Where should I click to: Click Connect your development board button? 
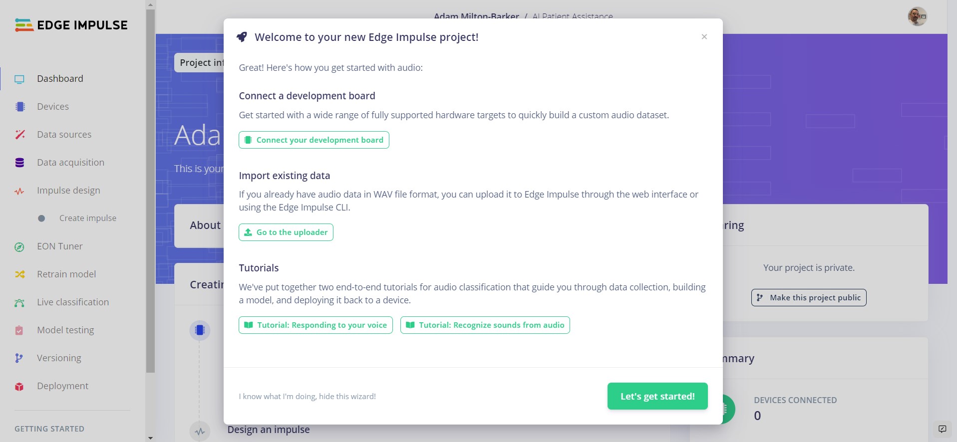[314, 140]
